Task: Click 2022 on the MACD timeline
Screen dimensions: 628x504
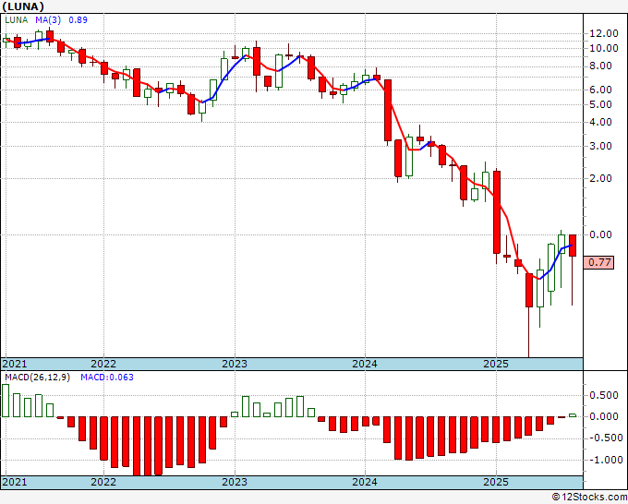Action: point(103,482)
